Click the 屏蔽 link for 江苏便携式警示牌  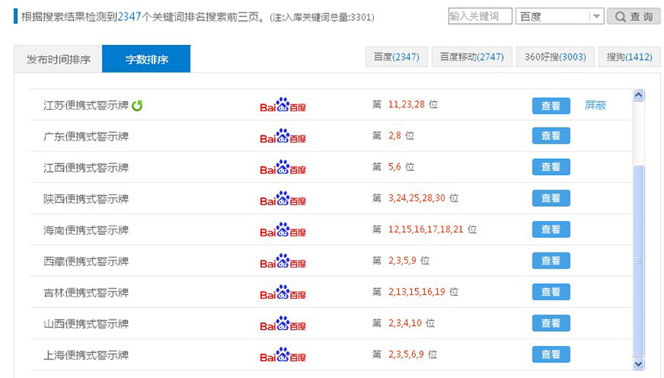[596, 105]
